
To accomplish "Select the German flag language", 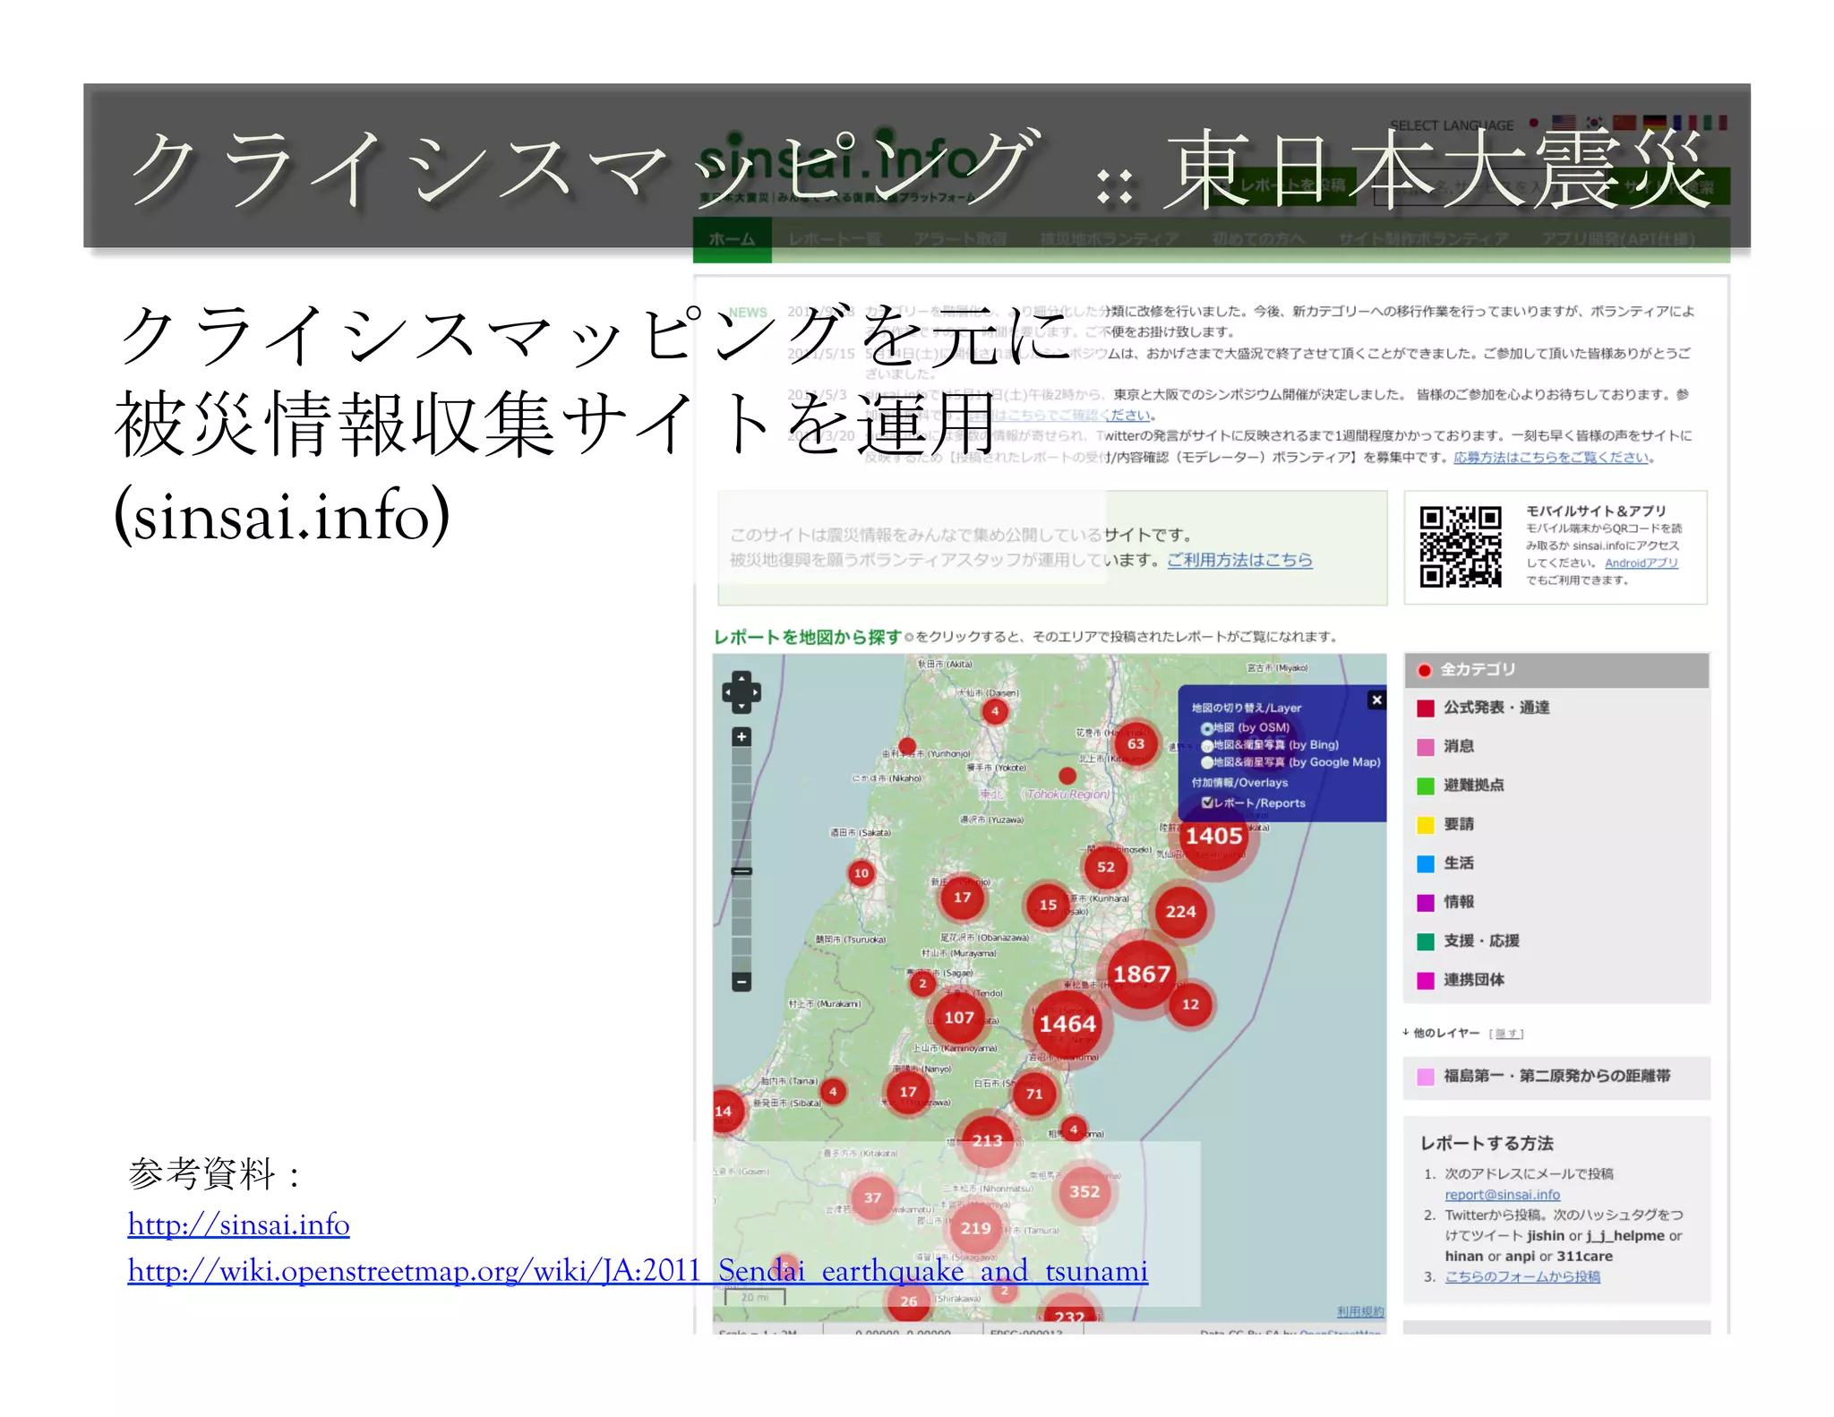I will (x=1655, y=123).
